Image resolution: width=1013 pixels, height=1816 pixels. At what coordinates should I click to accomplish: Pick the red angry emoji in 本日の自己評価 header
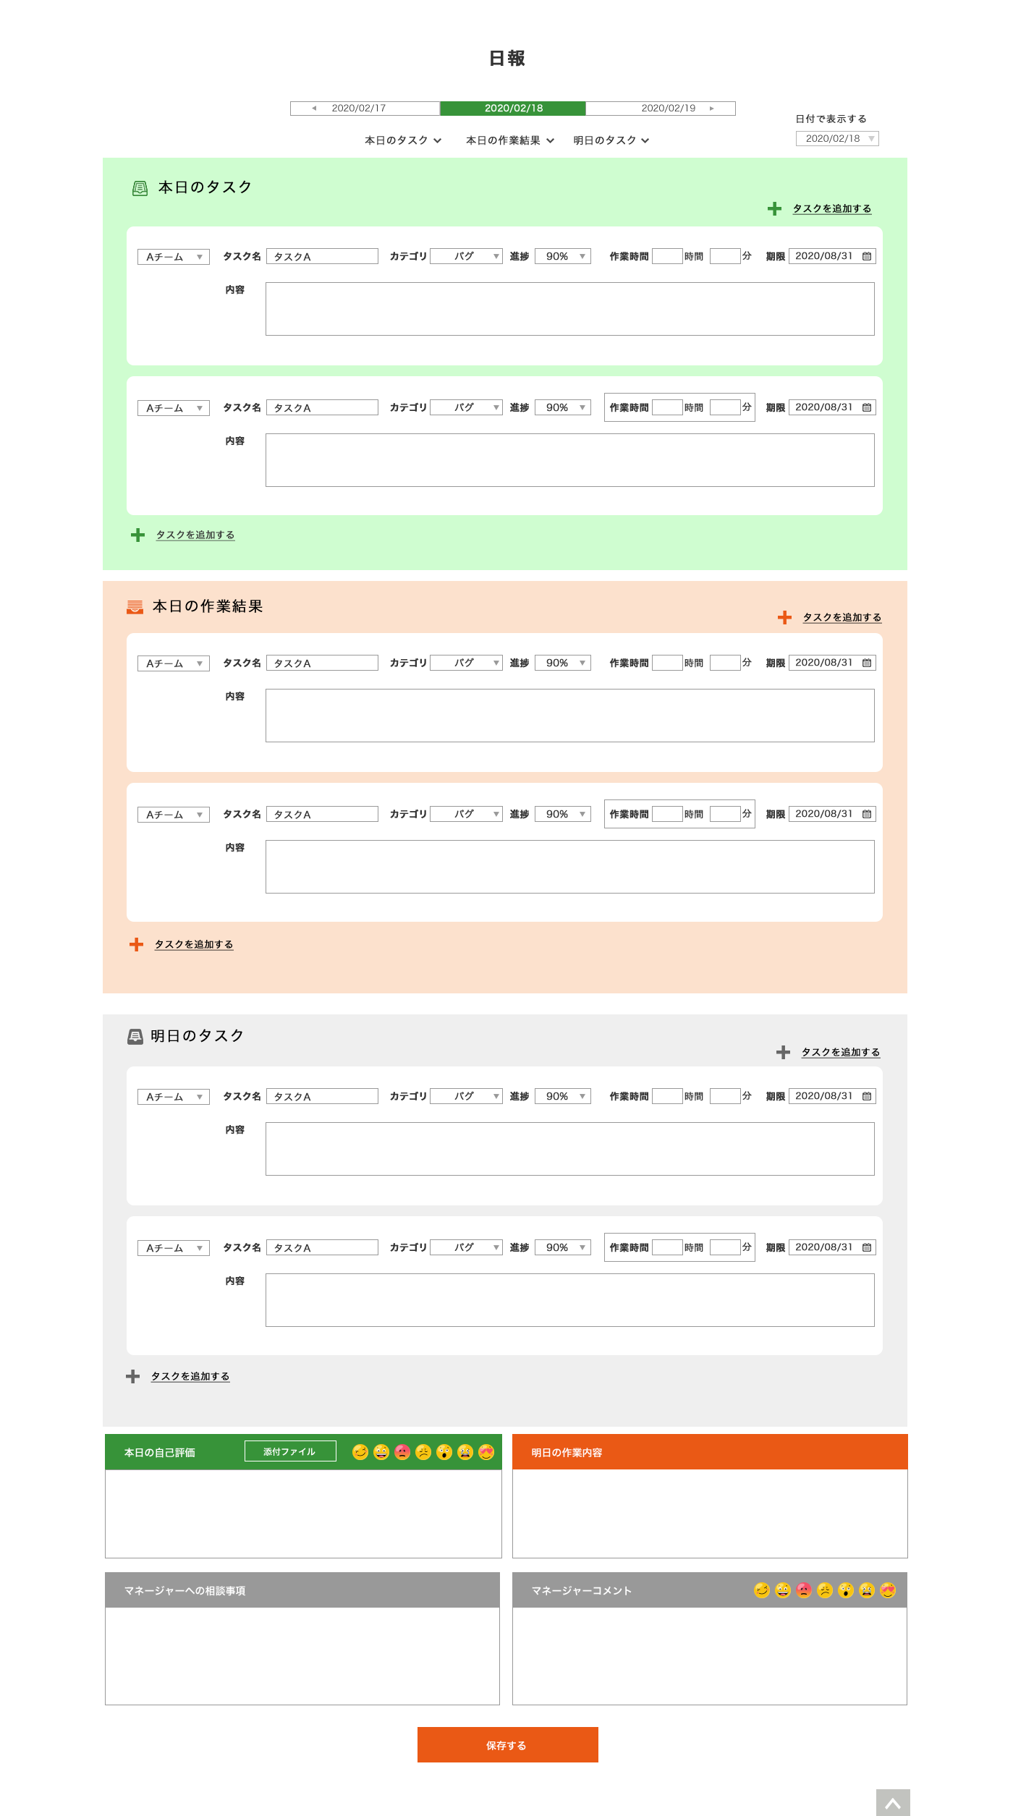403,1452
